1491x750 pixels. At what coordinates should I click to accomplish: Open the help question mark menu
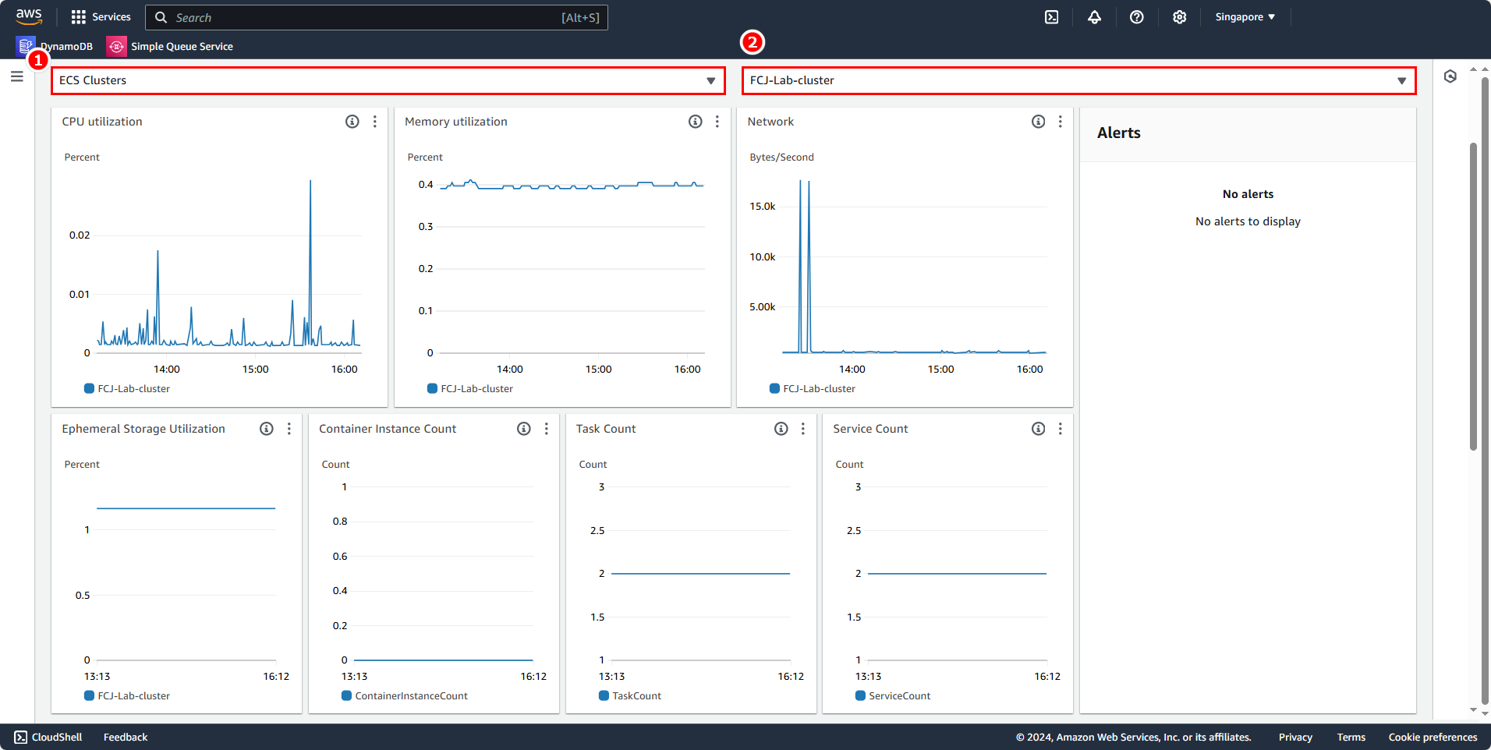pyautogui.click(x=1137, y=17)
